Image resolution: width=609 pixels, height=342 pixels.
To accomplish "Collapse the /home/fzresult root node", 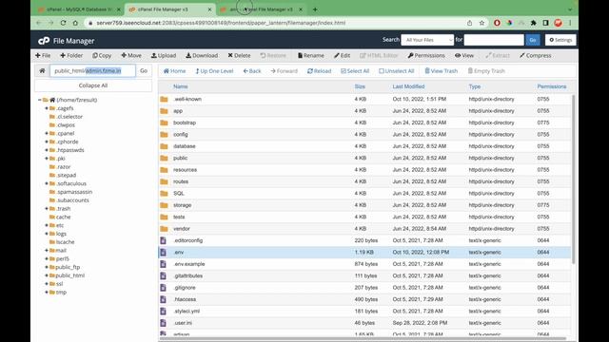I will [40, 100].
